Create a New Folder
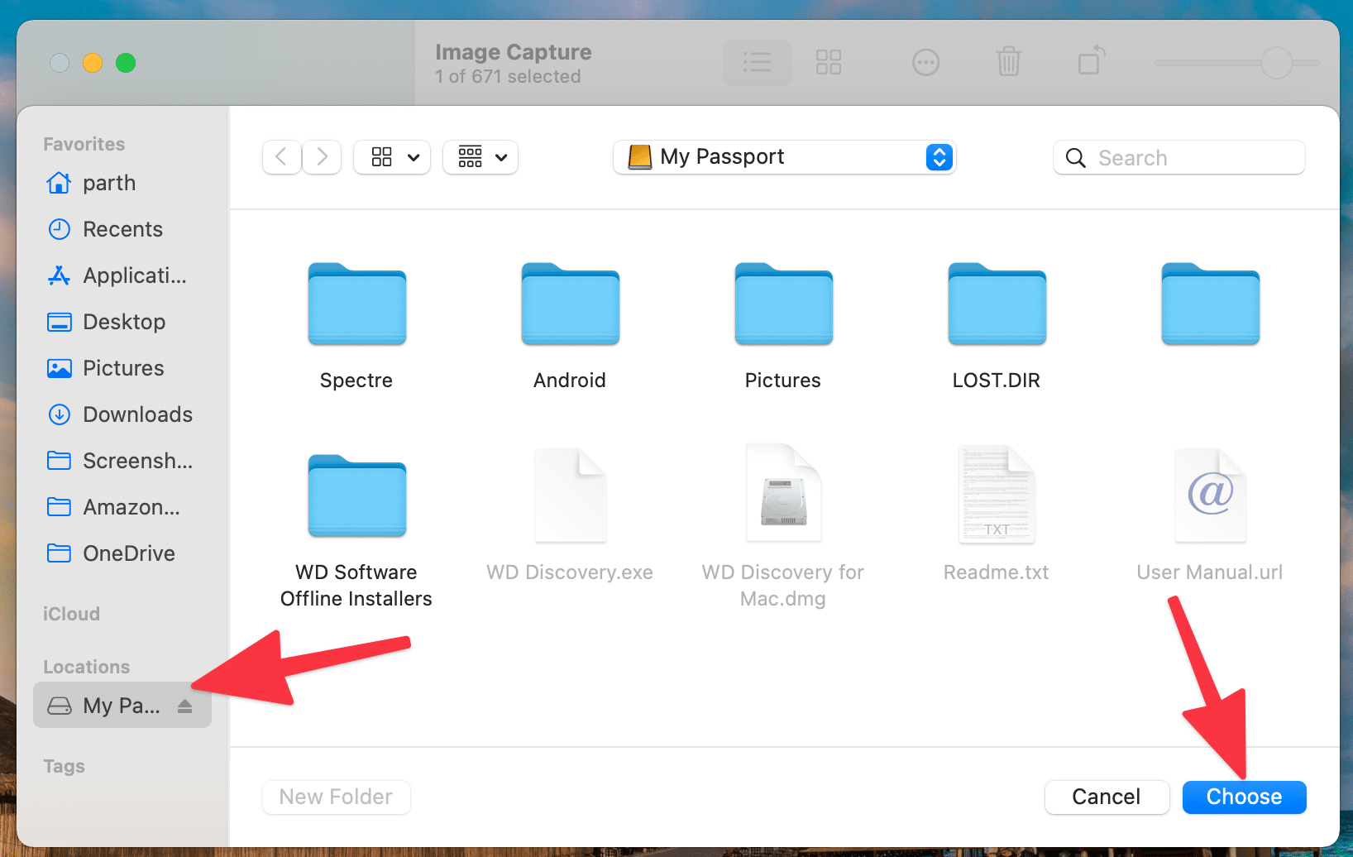This screenshot has width=1353, height=857. pos(336,797)
